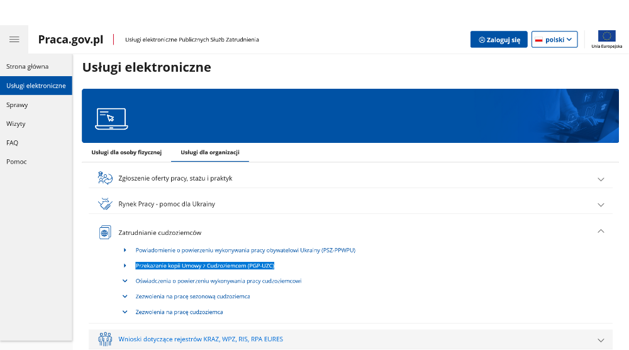Click the people group registry icon

pyautogui.click(x=105, y=340)
